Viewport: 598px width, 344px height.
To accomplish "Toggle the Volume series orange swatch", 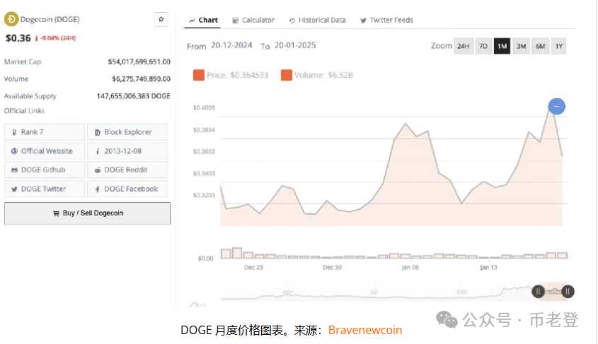I will tap(287, 75).
